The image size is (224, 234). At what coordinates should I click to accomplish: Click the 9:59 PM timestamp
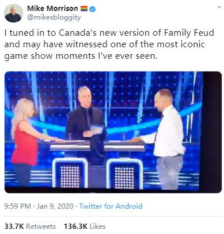coord(17,206)
